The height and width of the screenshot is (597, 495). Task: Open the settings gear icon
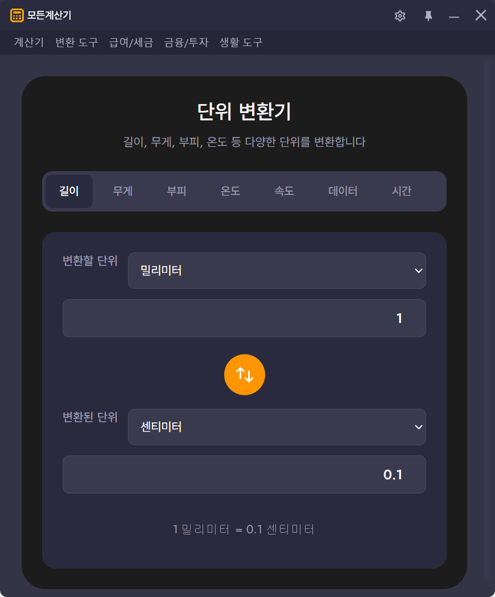(x=400, y=16)
